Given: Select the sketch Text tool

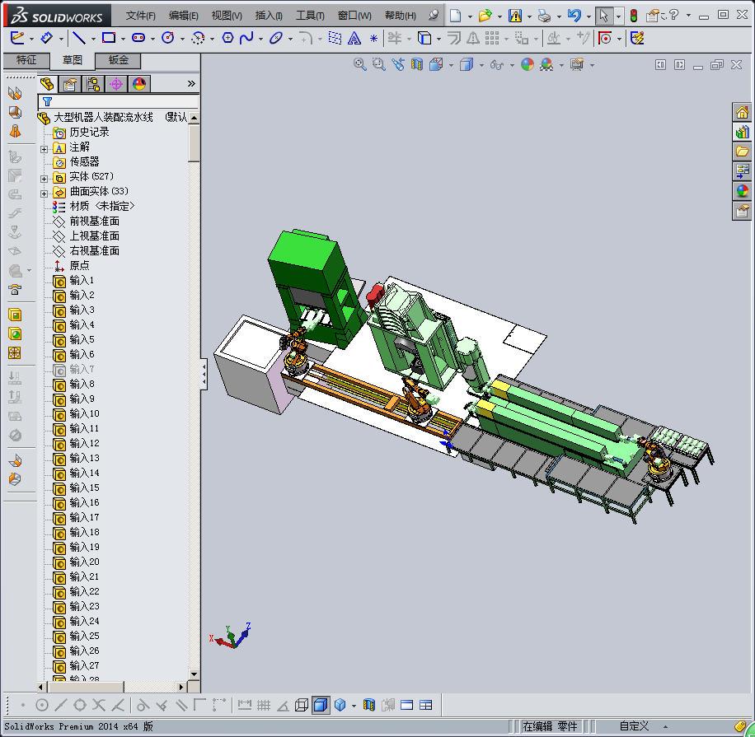Looking at the screenshot, I should point(354,38).
